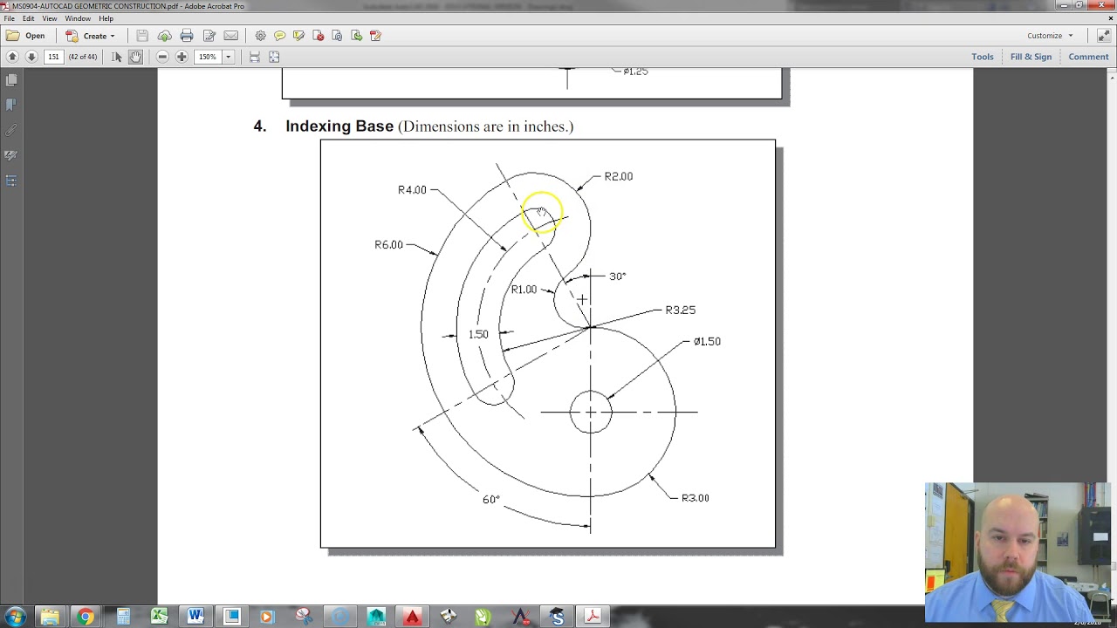The width and height of the screenshot is (1117, 628).
Task: Click the Windows Start button
Action: tap(15, 617)
